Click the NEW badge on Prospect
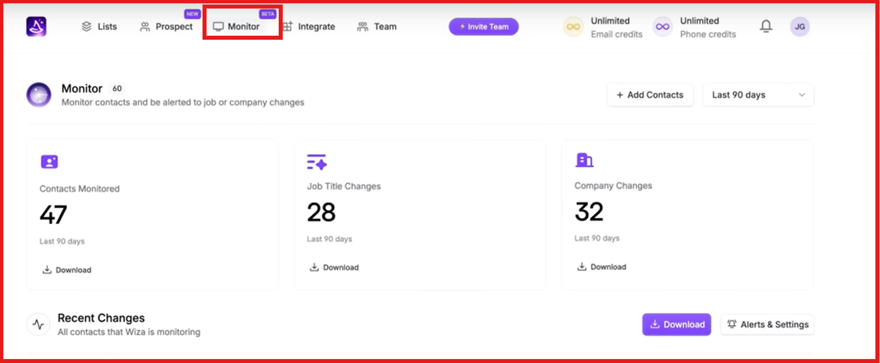This screenshot has height=363, width=880. click(192, 14)
